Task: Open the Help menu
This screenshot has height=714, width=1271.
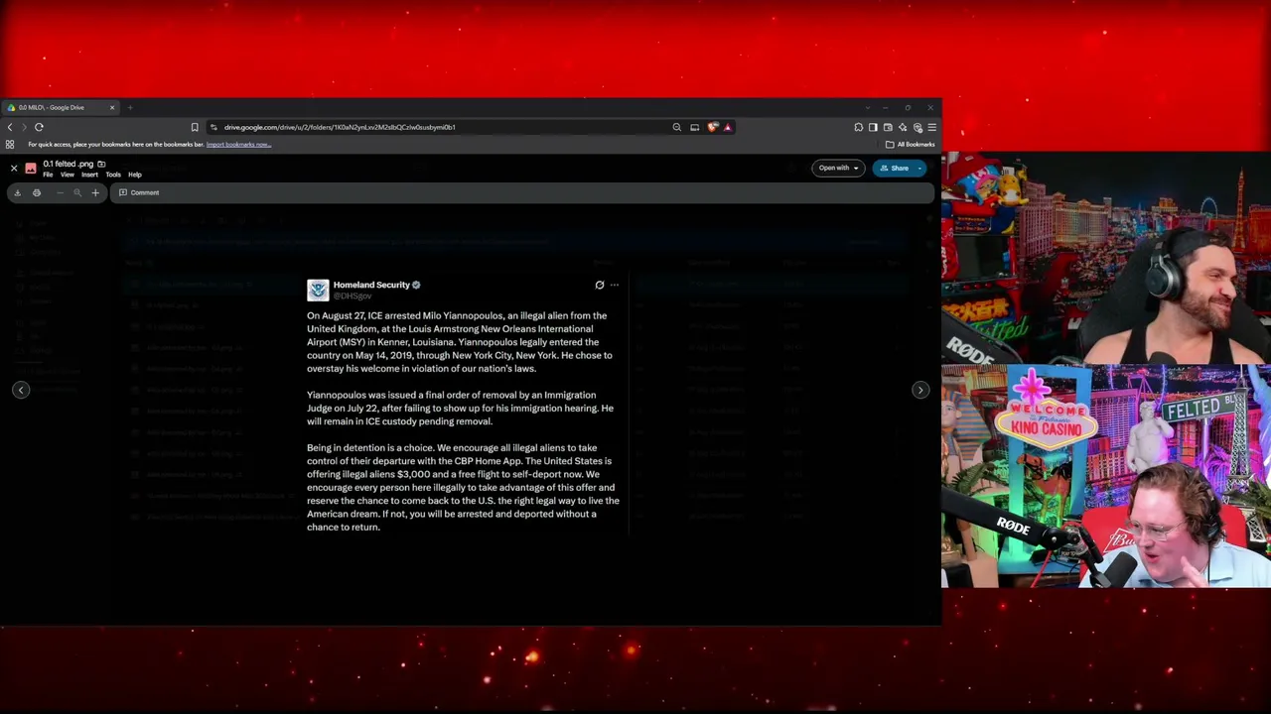Action: [135, 175]
